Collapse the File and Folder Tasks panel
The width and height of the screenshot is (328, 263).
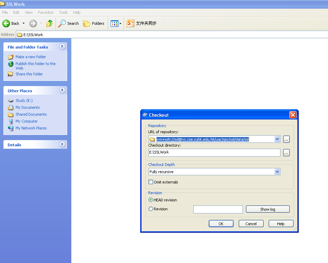coord(62,46)
